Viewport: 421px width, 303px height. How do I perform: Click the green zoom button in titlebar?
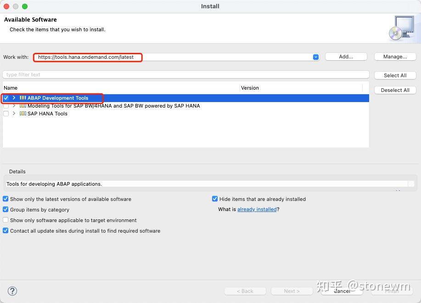(24, 6)
